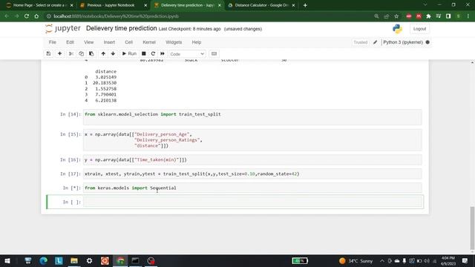The height and width of the screenshot is (267, 475).
Task: Open Windows Start menu
Action: pos(7,260)
